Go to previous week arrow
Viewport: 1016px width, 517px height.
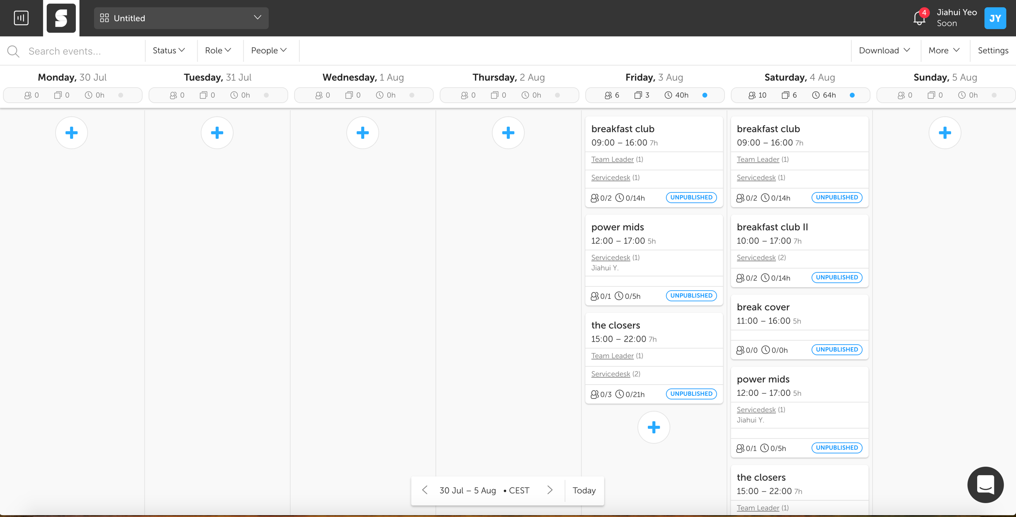[x=425, y=490]
